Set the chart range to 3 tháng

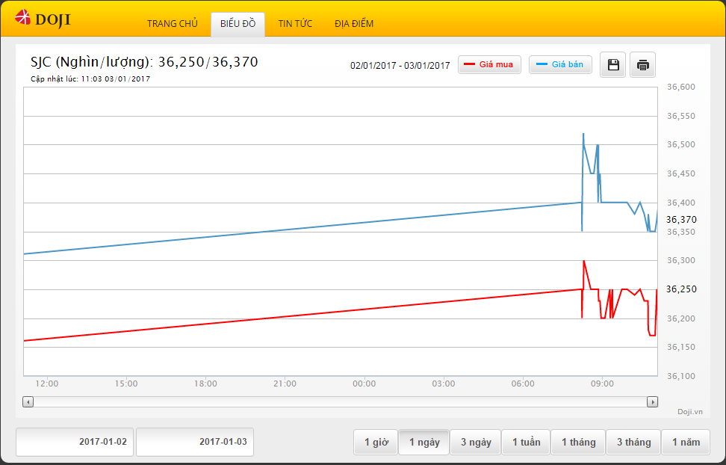(x=633, y=443)
